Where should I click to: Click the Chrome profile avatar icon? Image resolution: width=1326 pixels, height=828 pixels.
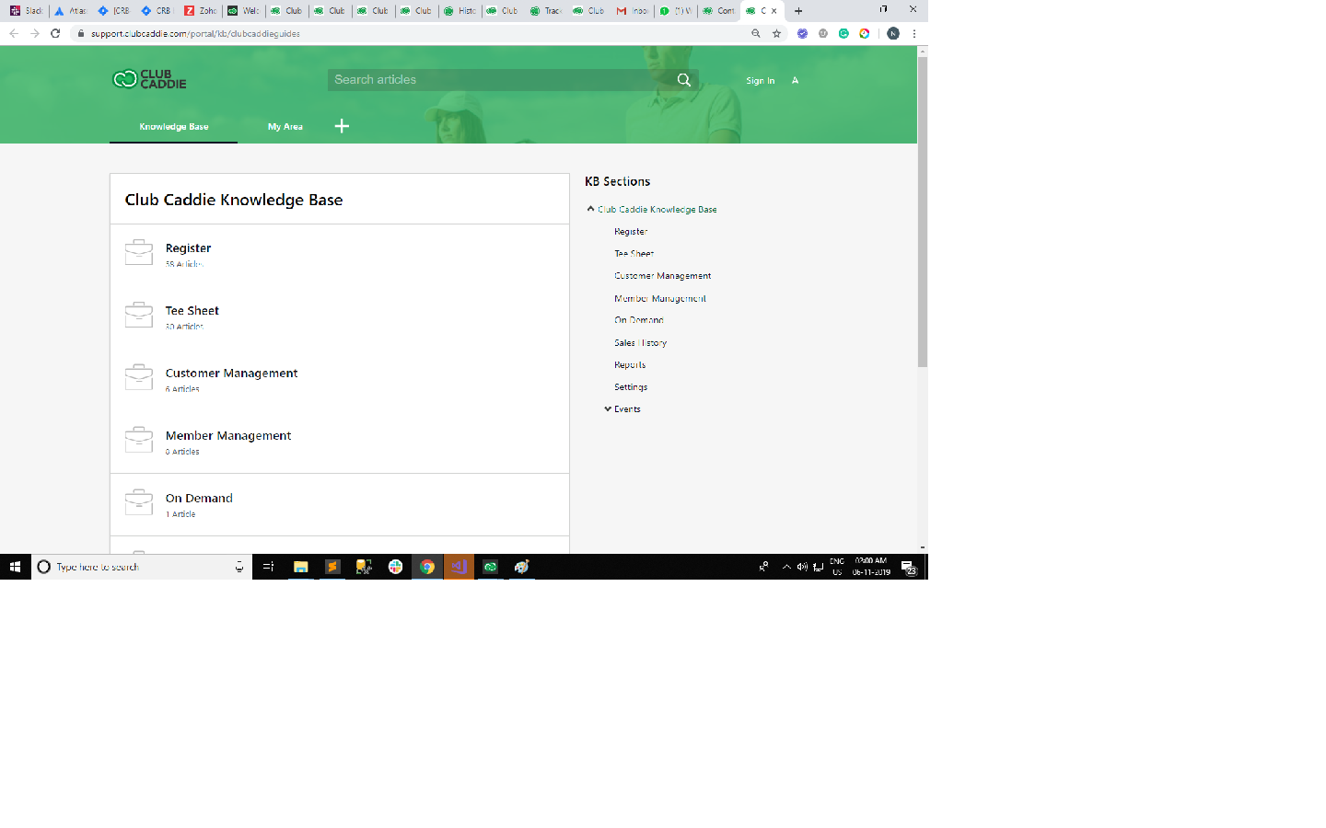click(x=893, y=33)
